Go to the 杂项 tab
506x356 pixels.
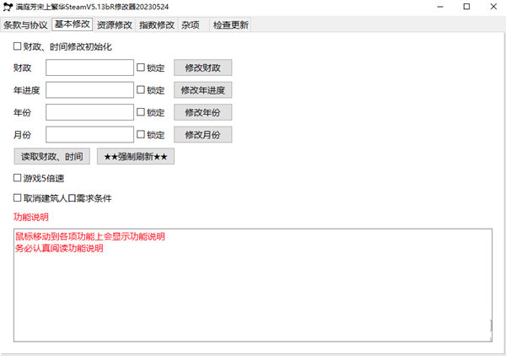coord(191,24)
